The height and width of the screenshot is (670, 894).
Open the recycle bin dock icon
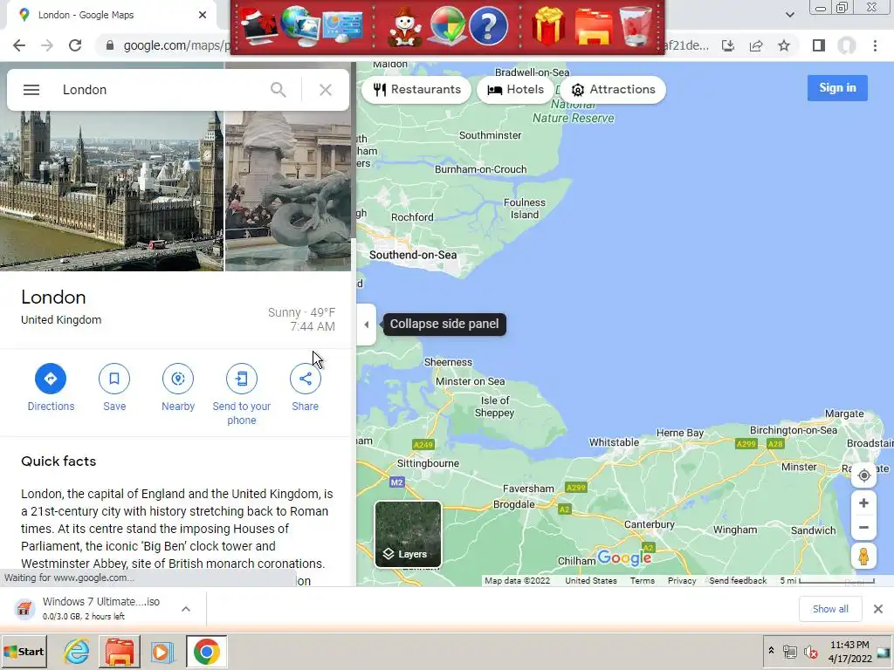tap(636, 26)
